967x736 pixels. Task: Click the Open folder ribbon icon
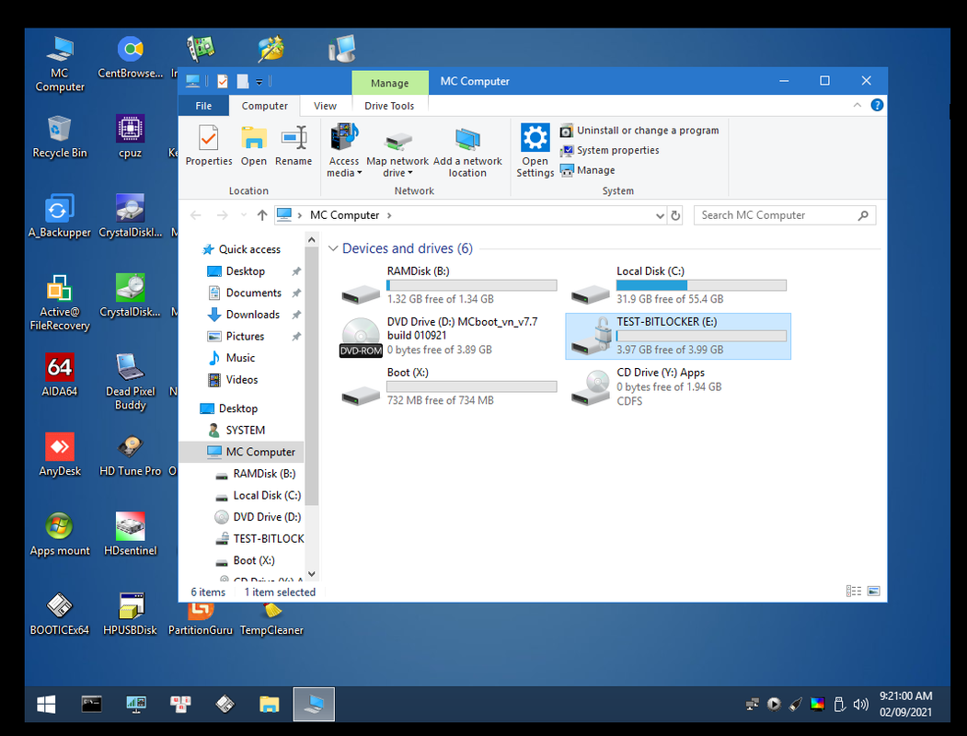tap(253, 145)
